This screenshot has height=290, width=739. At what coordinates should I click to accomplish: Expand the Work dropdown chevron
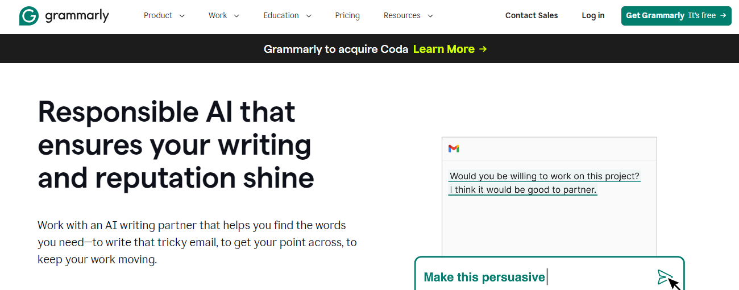coord(236,16)
